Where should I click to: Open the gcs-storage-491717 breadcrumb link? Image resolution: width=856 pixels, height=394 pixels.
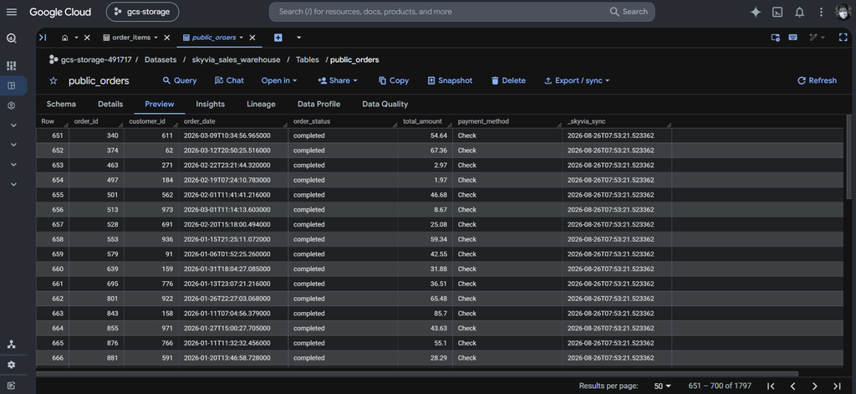(x=96, y=59)
